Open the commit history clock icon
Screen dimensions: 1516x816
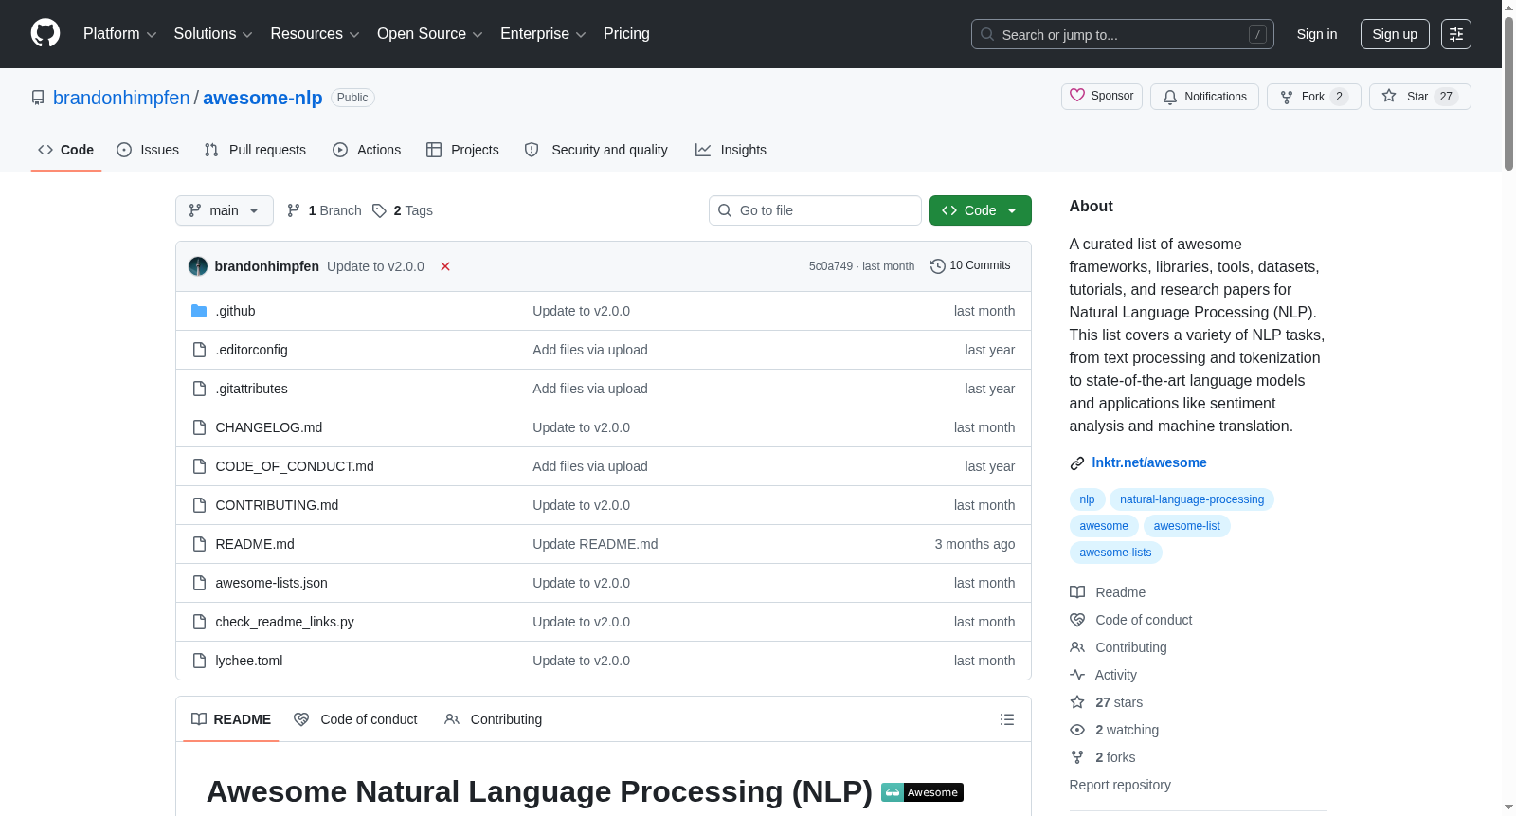click(x=938, y=266)
